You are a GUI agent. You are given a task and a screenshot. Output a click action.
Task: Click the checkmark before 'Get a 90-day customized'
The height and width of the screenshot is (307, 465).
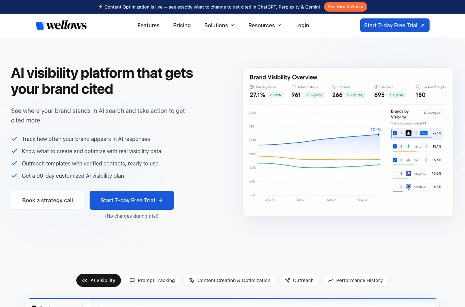14,176
